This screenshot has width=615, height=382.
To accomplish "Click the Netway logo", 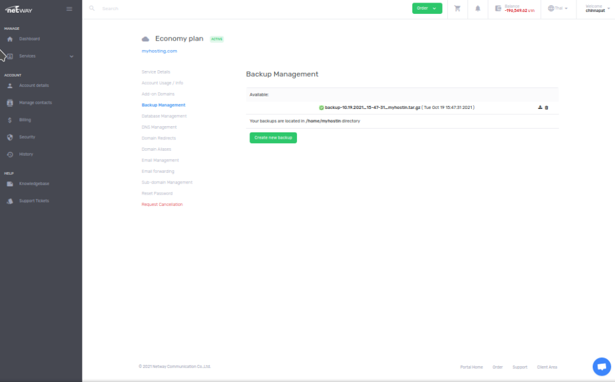I will pos(19,9).
